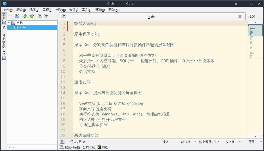Click the scroll-down arrow below the minimap
Image resolution: width=264 pixels, height=151 pixels.
(x=255, y=137)
